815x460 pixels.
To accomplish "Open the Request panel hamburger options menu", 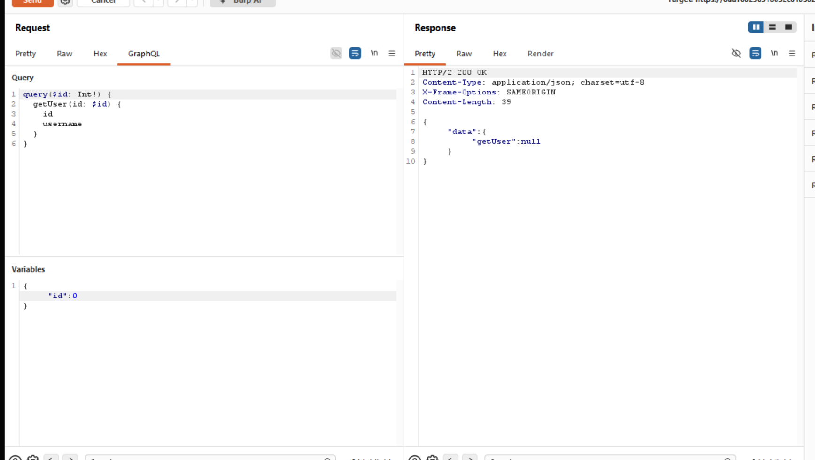I will point(392,53).
